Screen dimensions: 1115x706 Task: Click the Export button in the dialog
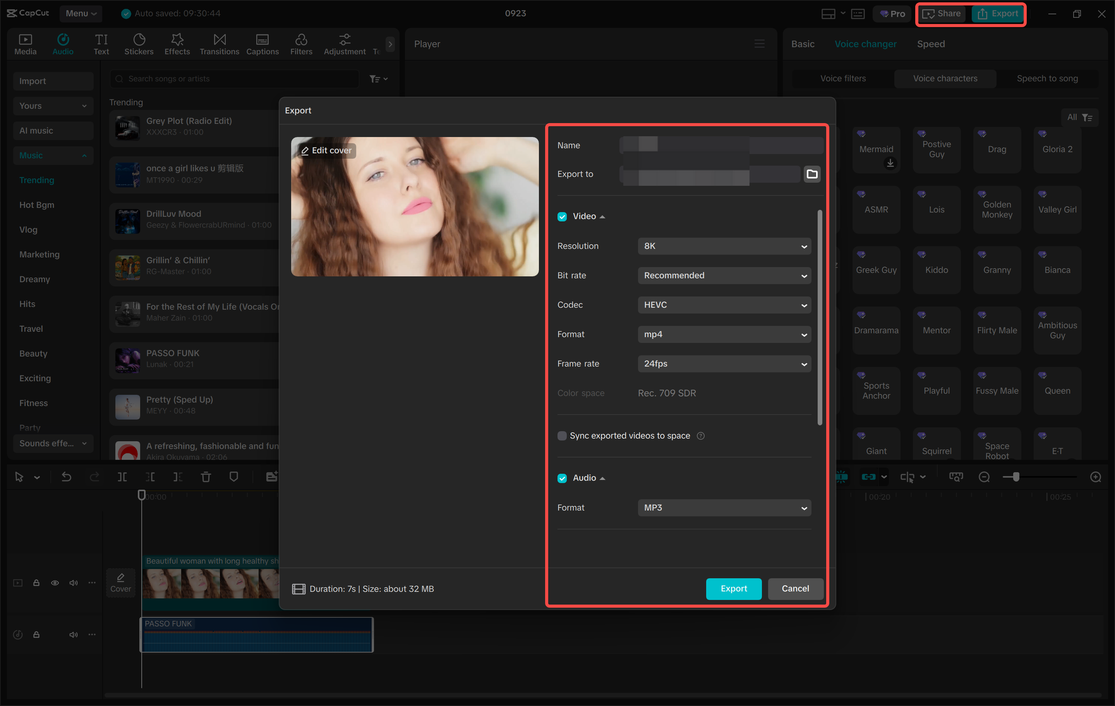click(733, 588)
